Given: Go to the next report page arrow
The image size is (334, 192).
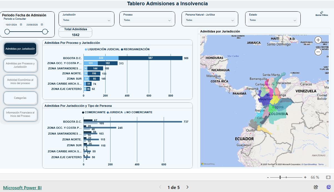Looking at the screenshot, I should pyautogui.click(x=187, y=187).
